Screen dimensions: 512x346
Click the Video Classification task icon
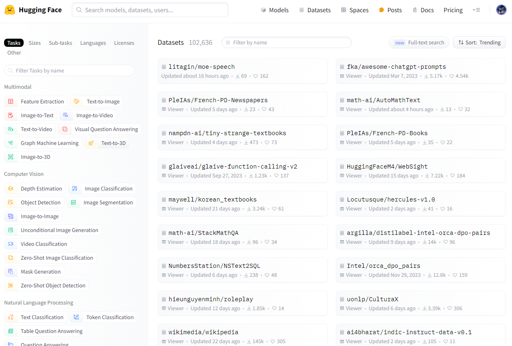point(11,244)
